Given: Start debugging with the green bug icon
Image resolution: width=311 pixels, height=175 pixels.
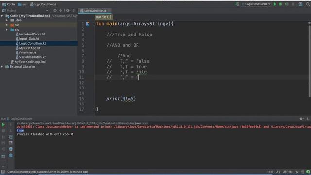Looking at the screenshot, I should click(280, 4).
